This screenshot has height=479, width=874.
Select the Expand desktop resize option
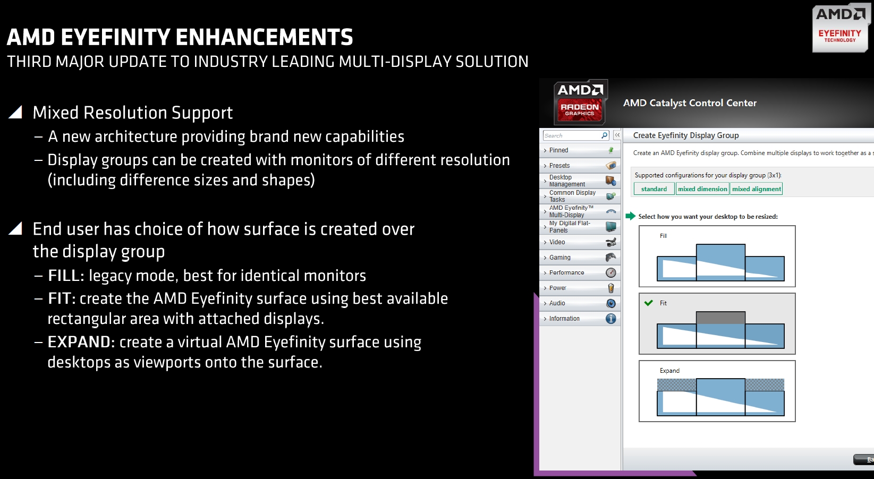[x=717, y=391]
